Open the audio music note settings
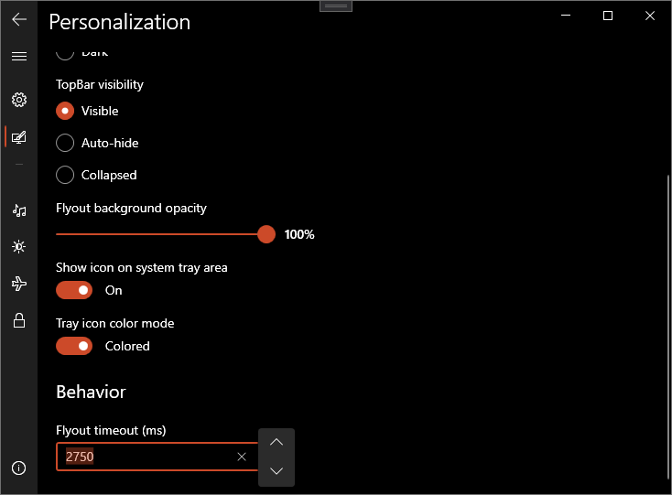The height and width of the screenshot is (495, 672). (x=19, y=210)
